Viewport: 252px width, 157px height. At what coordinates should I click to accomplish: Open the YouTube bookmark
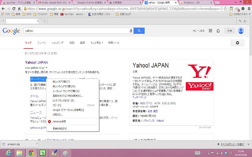(72, 14)
